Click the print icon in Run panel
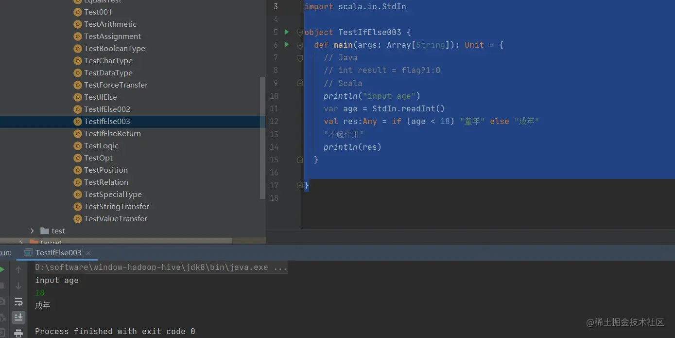Screen dimensions: 675x338 point(18,333)
